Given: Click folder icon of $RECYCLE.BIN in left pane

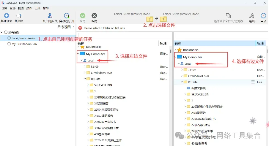Looking at the screenshot, I should click(92, 85).
